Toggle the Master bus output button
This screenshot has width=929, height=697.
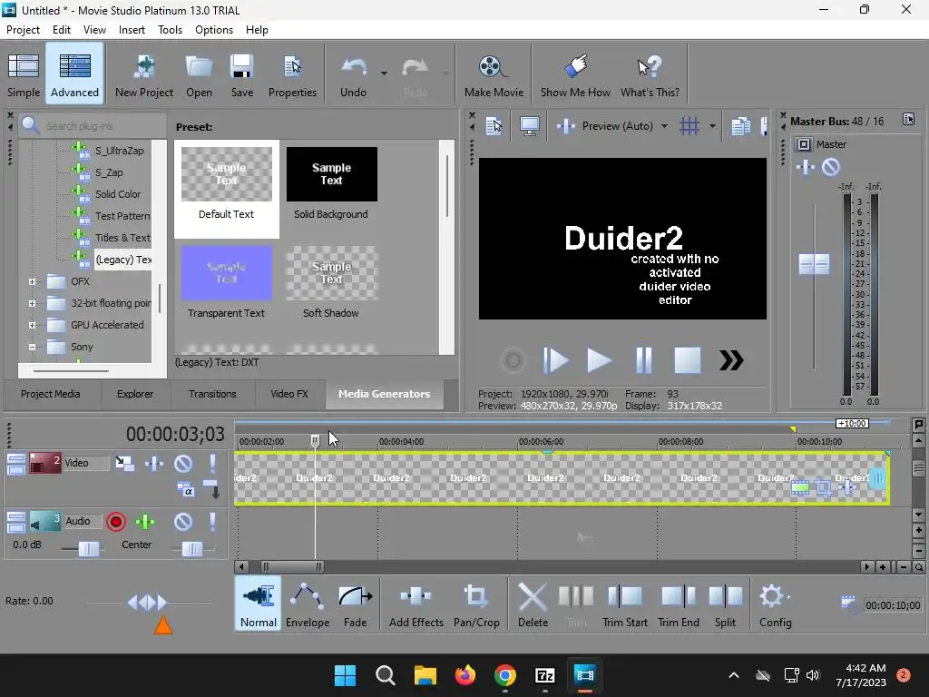click(804, 144)
